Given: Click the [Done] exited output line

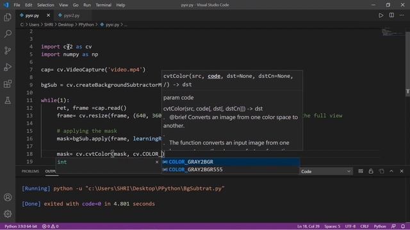Looking at the screenshot, I should [88, 204].
